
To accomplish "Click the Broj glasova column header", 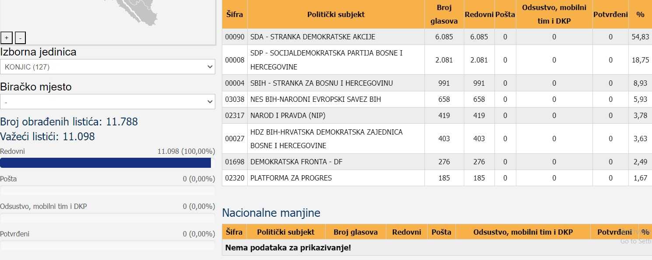I will click(x=444, y=14).
